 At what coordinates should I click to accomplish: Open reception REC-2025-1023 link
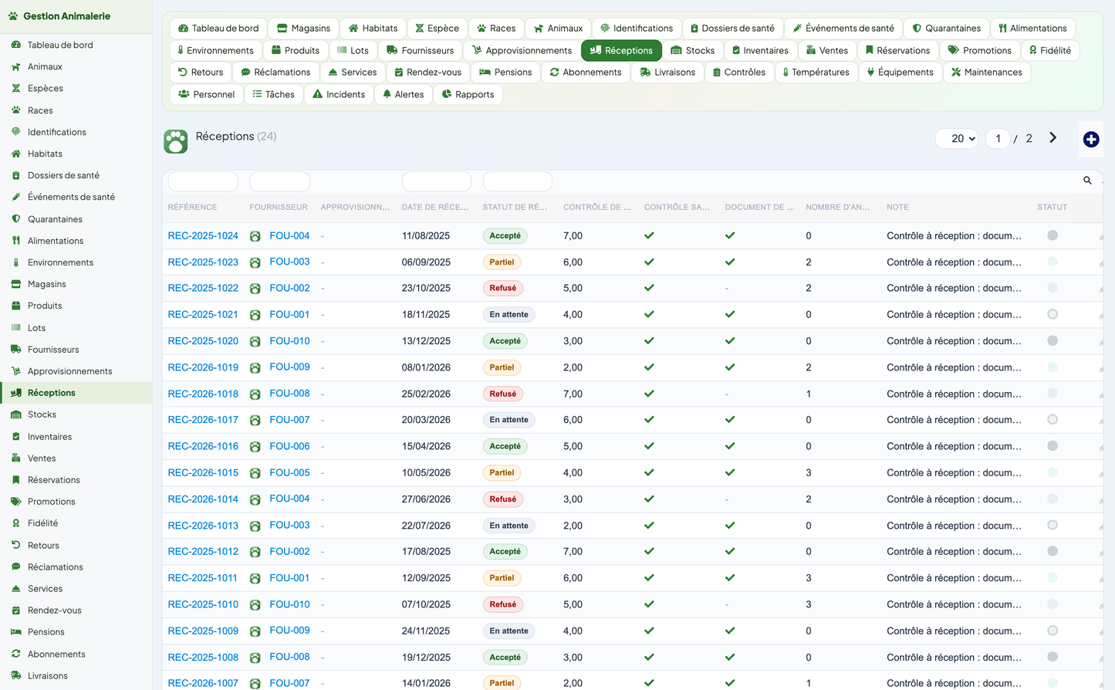(x=203, y=262)
